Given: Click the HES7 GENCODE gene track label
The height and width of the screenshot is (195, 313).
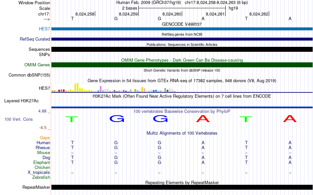Looking at the screenshot, I should tap(44, 29).
